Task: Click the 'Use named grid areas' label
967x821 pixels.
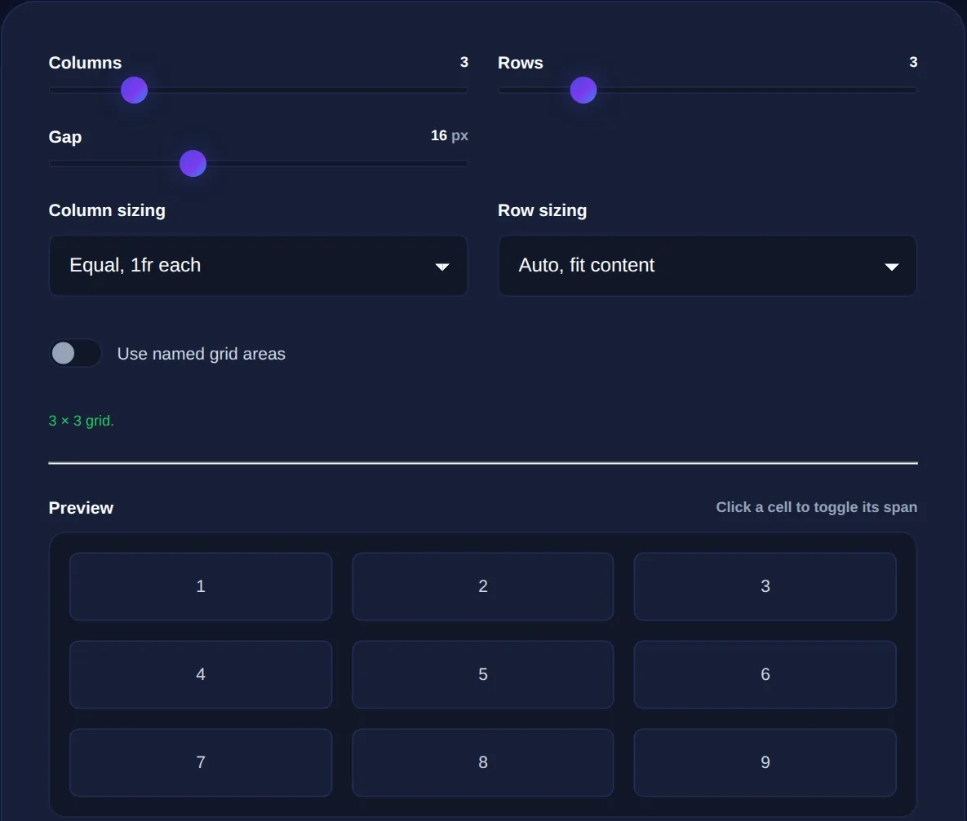Action: click(201, 354)
